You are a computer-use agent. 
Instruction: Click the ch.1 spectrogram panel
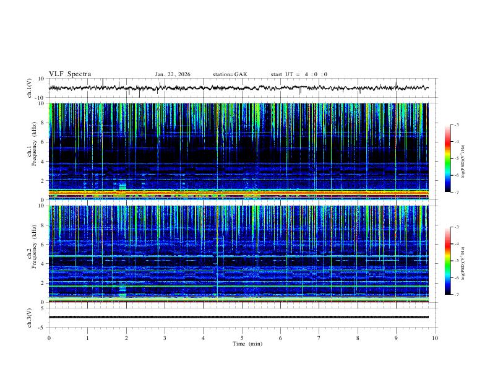click(x=238, y=151)
